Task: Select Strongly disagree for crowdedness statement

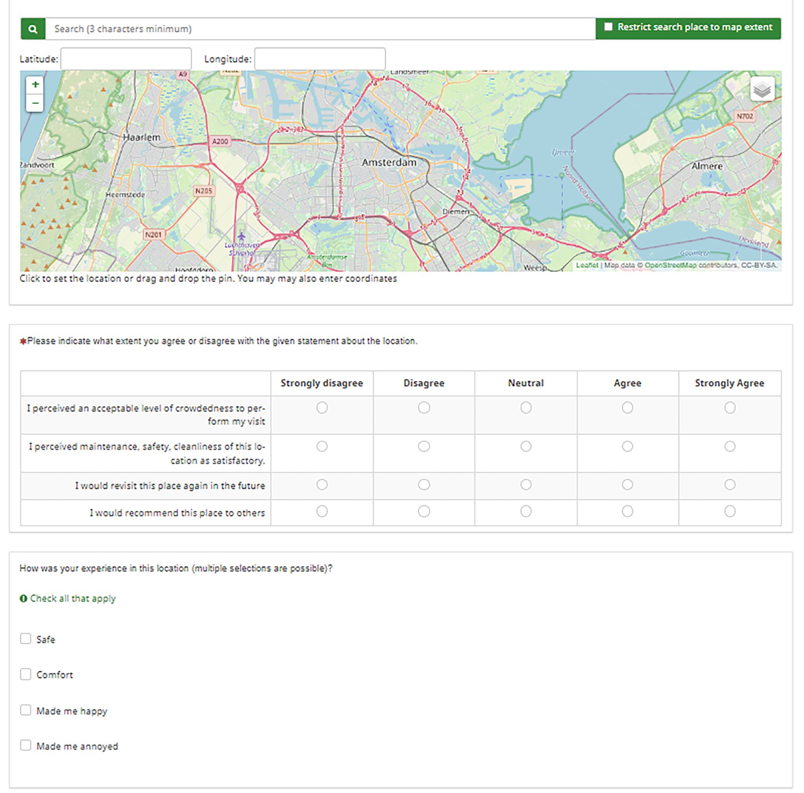Action: pos(322,408)
